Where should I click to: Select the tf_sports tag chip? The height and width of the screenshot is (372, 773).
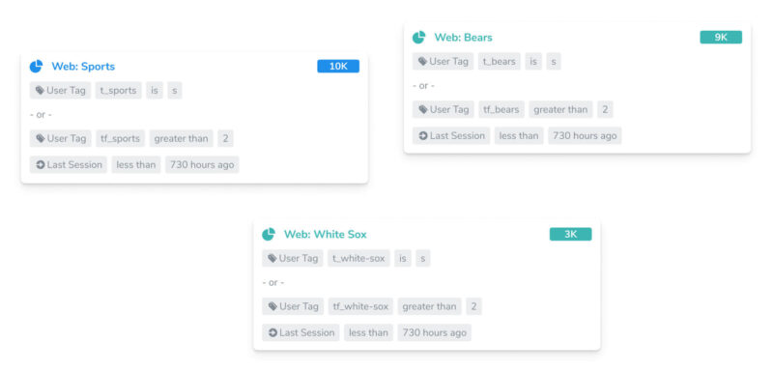click(x=120, y=138)
